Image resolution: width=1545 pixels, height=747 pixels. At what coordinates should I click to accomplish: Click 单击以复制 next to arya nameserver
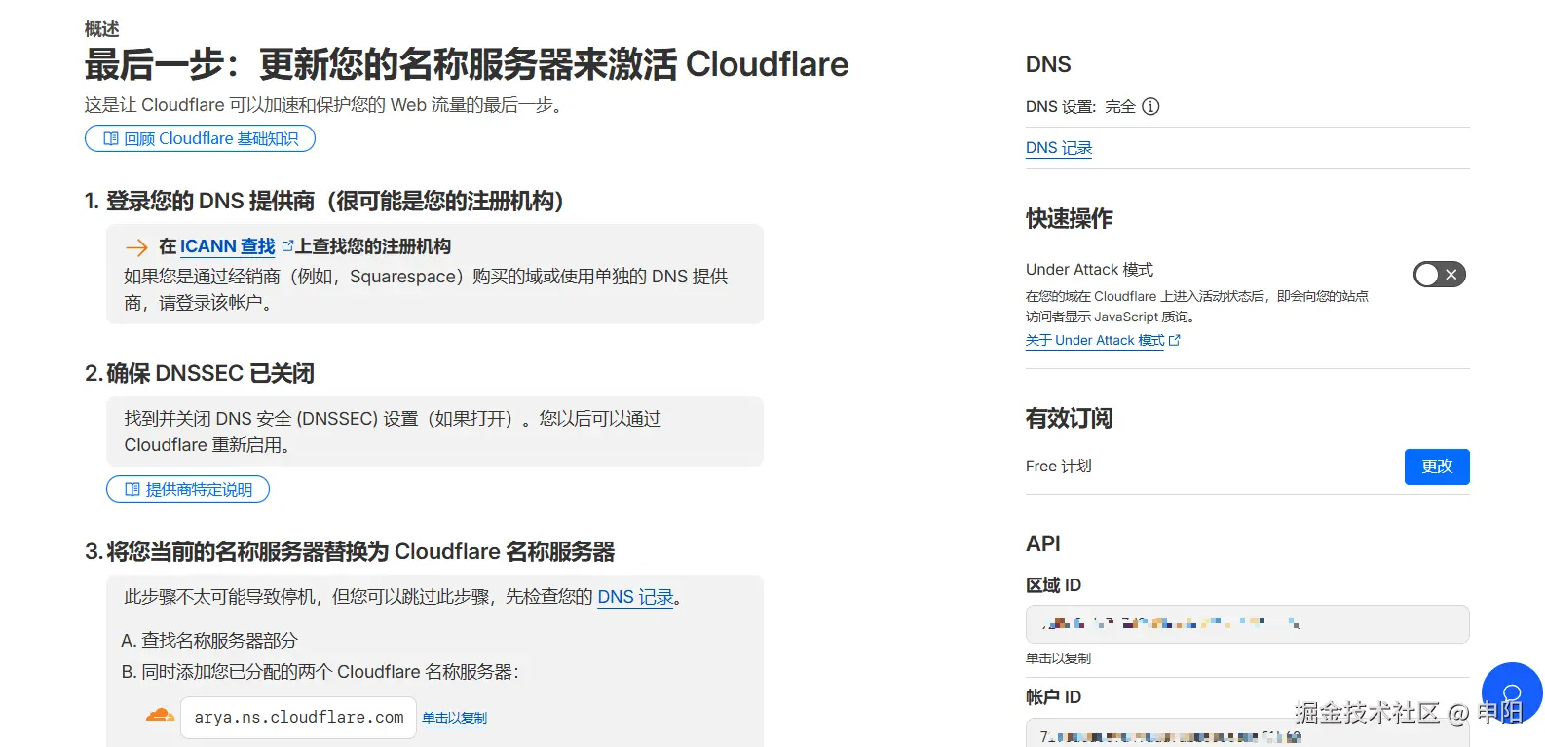pyautogui.click(x=454, y=718)
